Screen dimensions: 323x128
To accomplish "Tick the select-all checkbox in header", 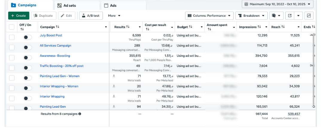I will [x=12, y=27].
